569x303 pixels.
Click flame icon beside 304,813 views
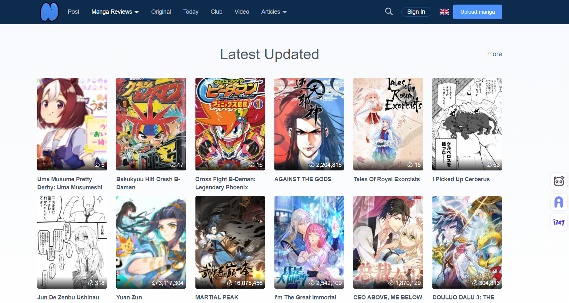475,283
